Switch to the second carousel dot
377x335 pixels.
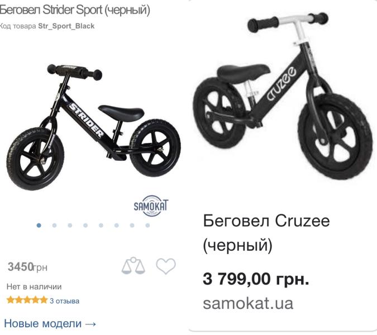pos(54,226)
